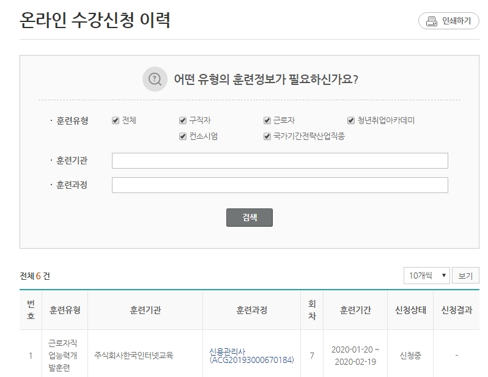Image resolution: width=488 pixels, height=377 pixels.
Task: Focus the 훈련과정 input field
Action: point(280,185)
